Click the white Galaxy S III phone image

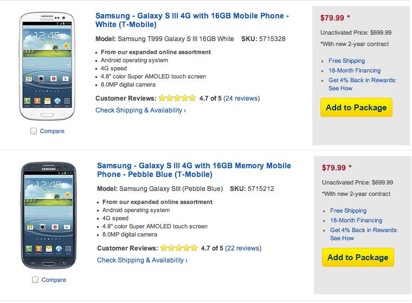tap(47, 66)
